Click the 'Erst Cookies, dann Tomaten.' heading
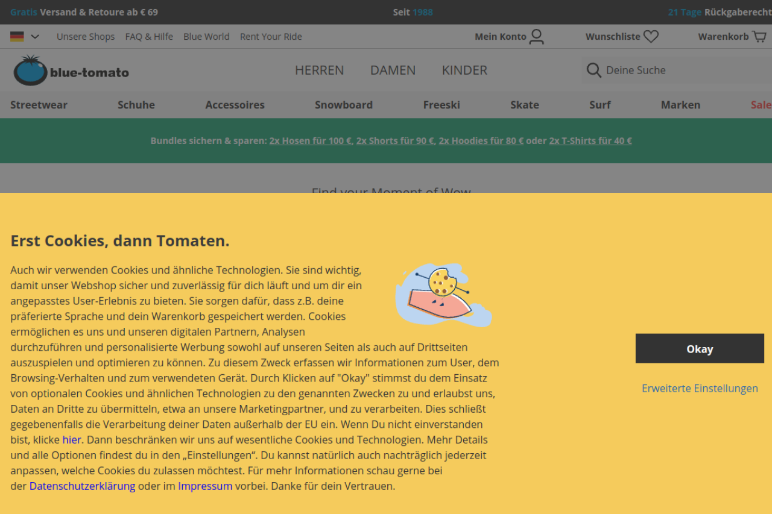 pos(120,241)
